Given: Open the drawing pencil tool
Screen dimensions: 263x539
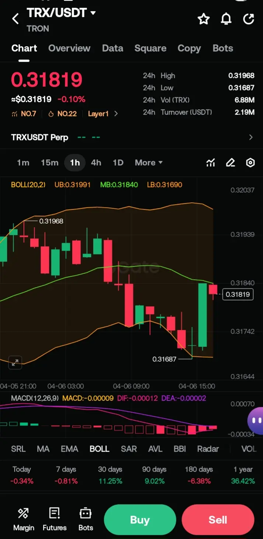Looking at the screenshot, I should [231, 163].
